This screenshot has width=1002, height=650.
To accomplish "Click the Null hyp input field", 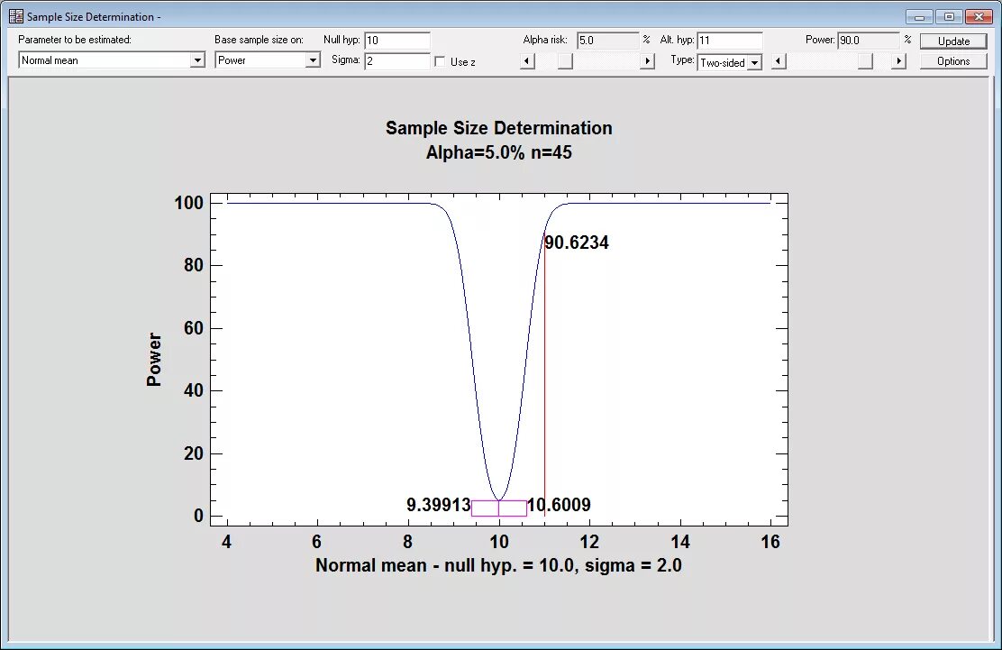I will 396,41.
